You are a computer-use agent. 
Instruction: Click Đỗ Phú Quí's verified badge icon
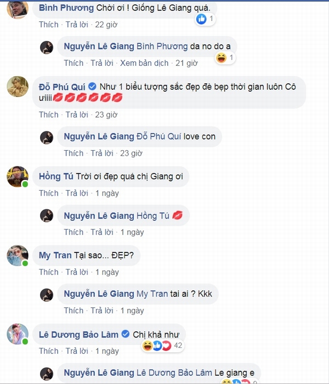[92, 87]
